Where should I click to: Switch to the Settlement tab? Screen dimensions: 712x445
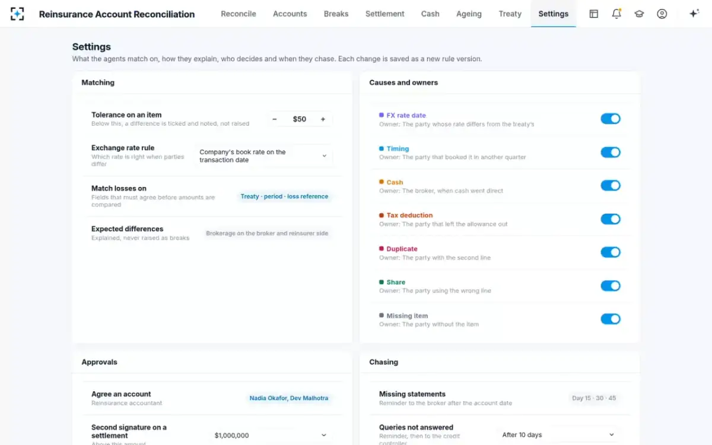tap(385, 14)
